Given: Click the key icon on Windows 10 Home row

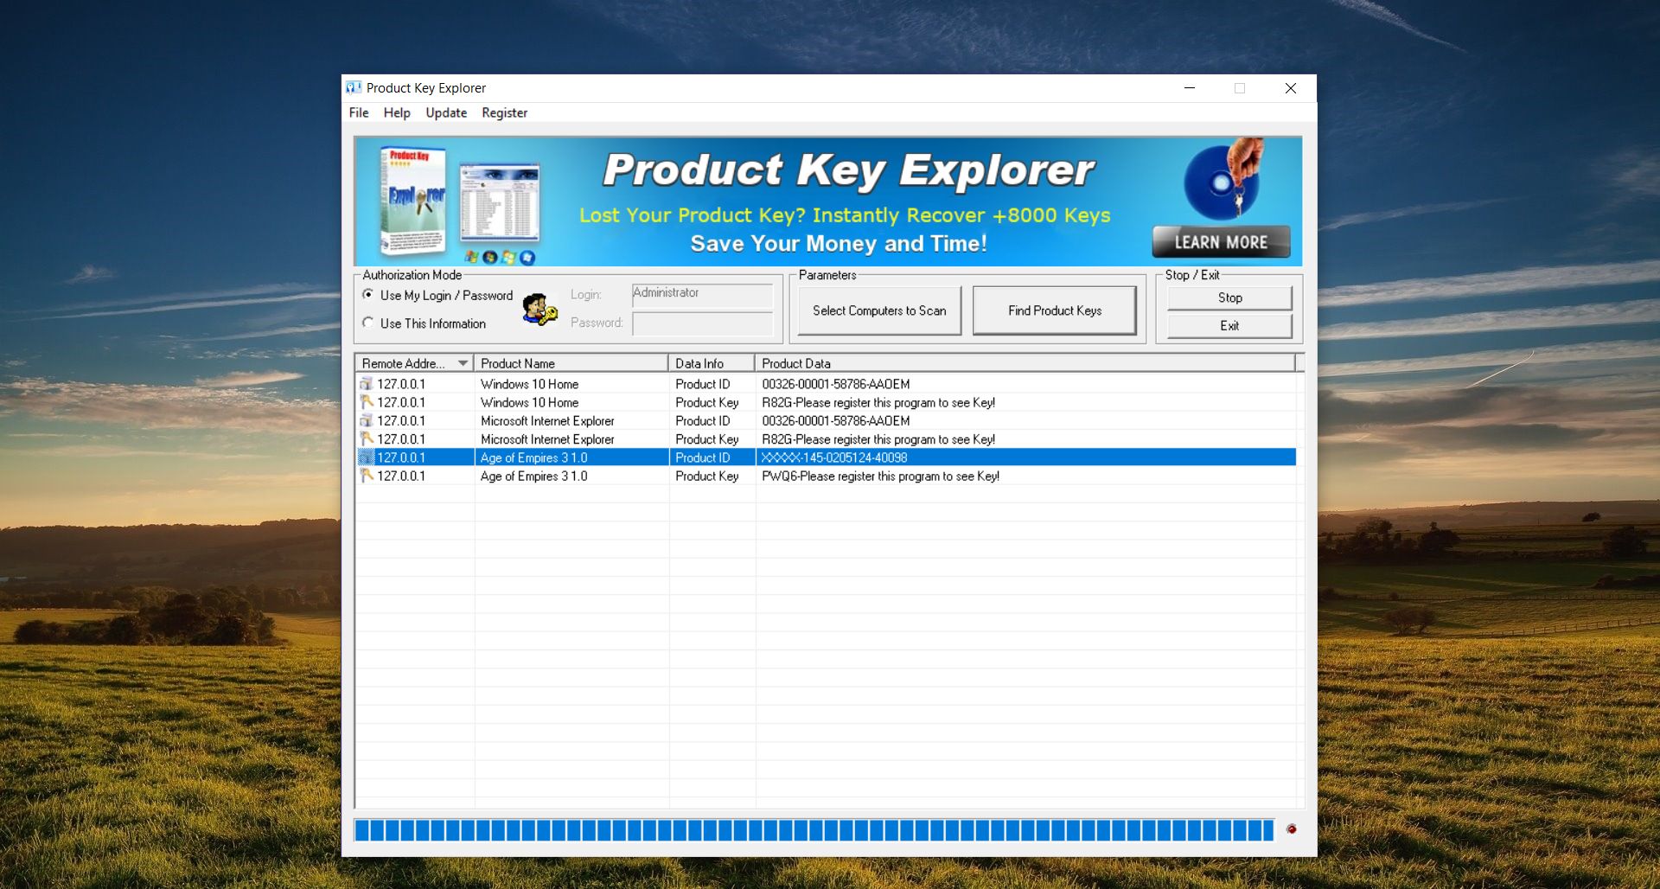Looking at the screenshot, I should [x=367, y=402].
